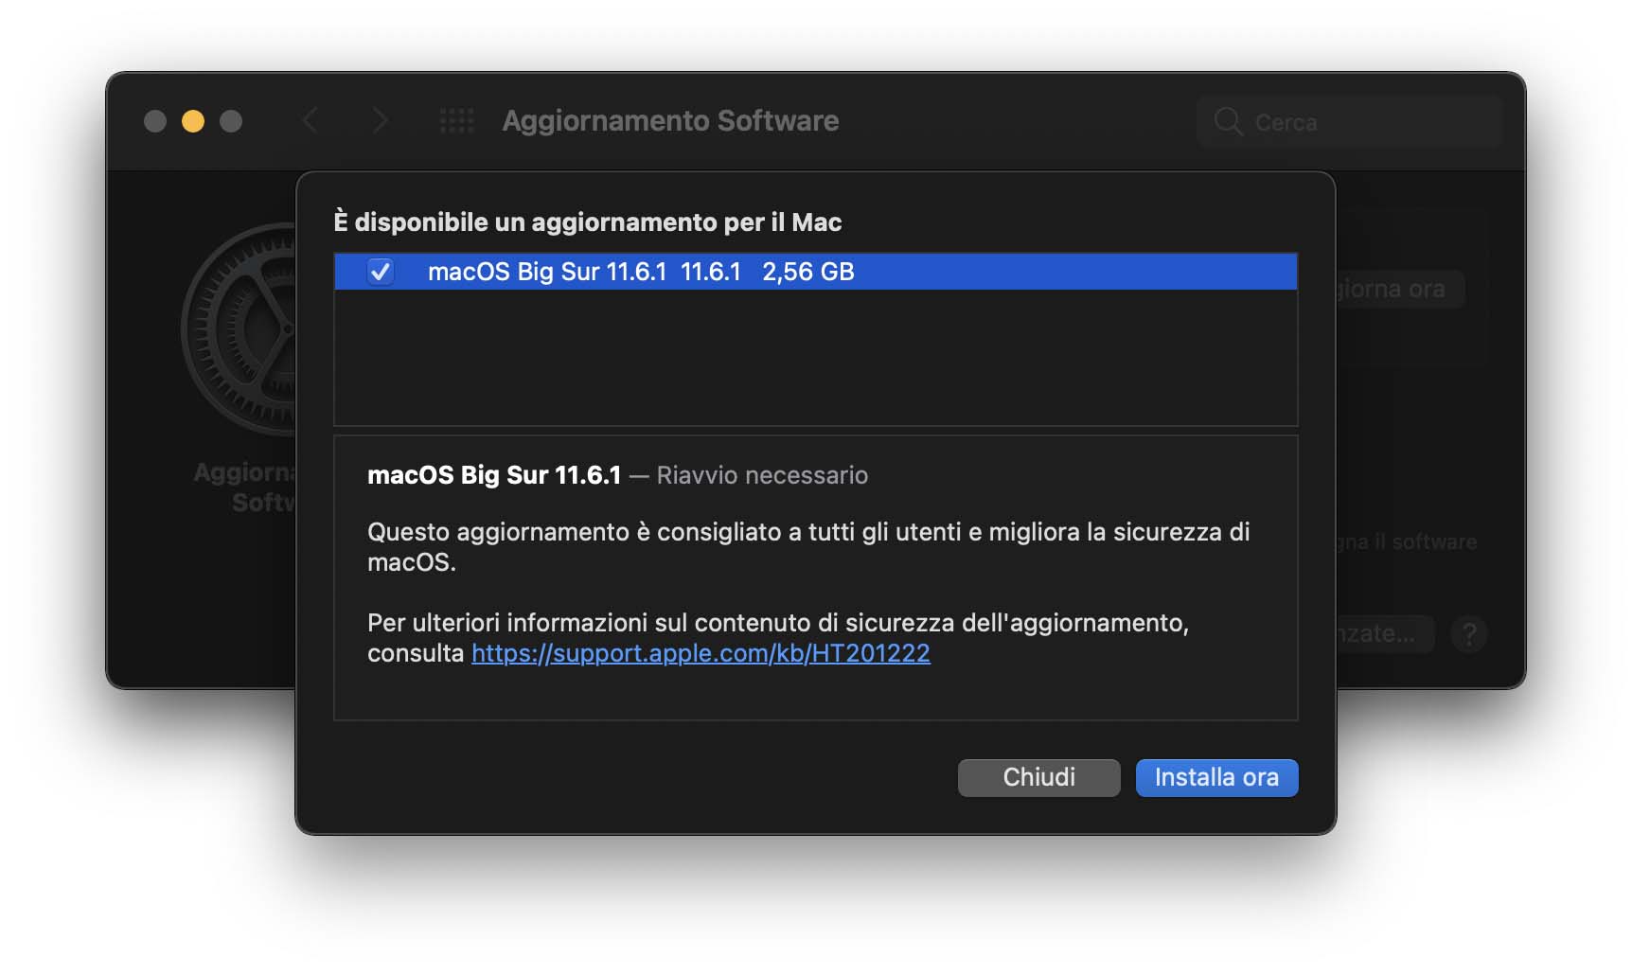Click the forward arrow in the toolbar
The height and width of the screenshot is (975, 1632).
coord(380,120)
